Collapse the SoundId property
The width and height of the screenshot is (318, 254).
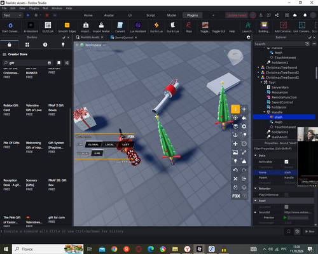pos(256,212)
